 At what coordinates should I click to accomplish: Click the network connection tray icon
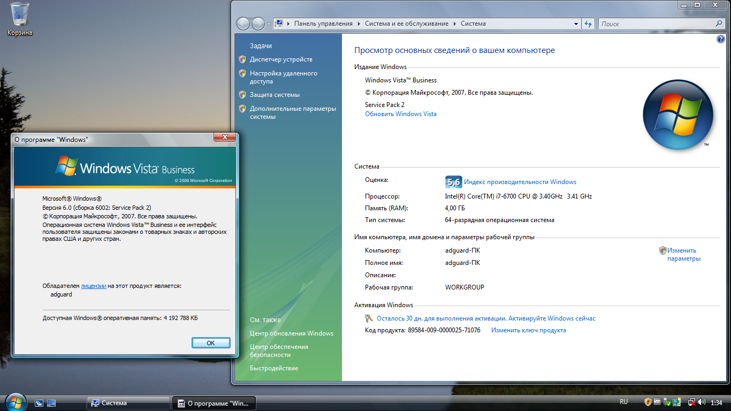[692, 402]
